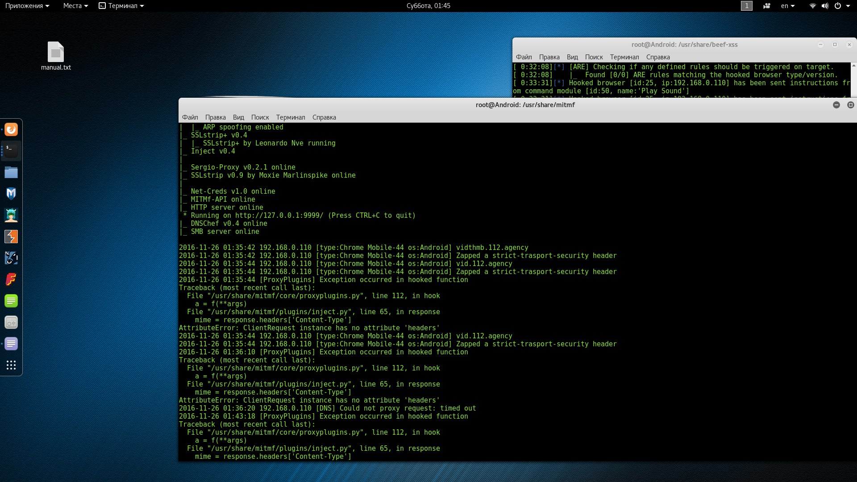
Task: Open Firefox from the dock
Action: [11, 129]
